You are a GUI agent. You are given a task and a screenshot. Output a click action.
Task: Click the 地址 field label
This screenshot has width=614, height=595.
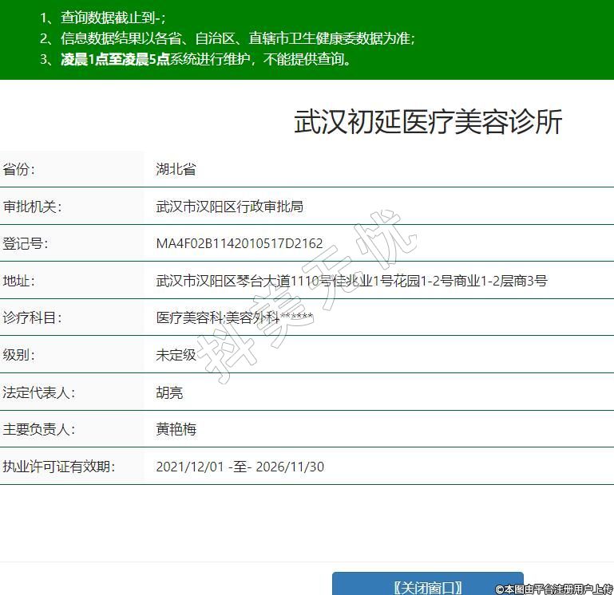coord(19,281)
